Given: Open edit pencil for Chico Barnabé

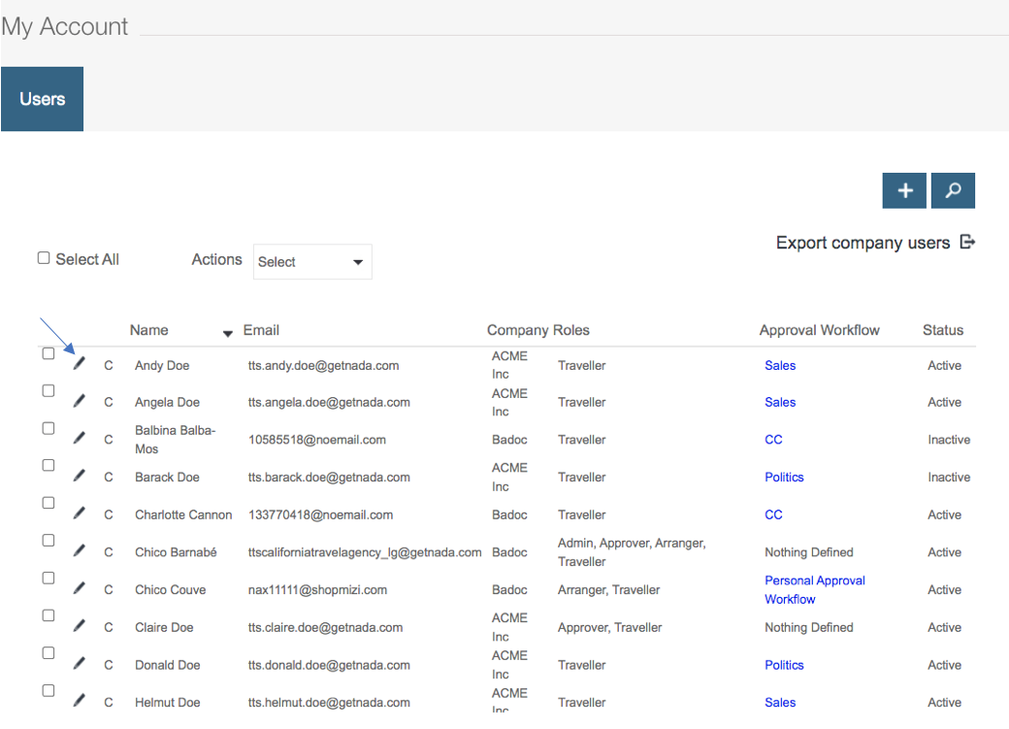Looking at the screenshot, I should coord(79,550).
